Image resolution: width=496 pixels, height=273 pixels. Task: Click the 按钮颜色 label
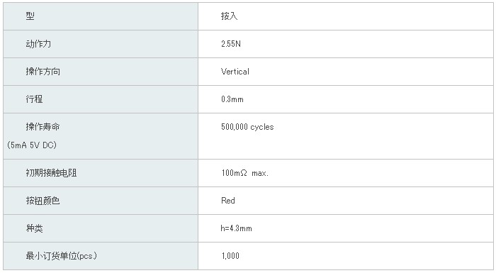(43, 201)
